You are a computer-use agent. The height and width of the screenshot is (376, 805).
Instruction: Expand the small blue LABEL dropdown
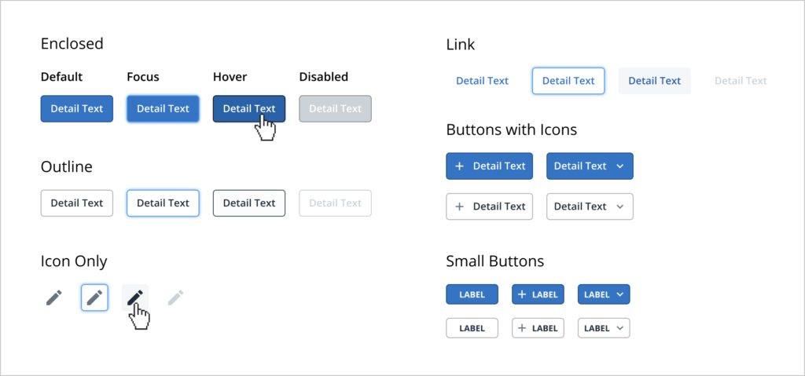619,294
